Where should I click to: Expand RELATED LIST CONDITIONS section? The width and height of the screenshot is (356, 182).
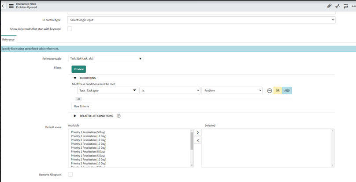click(x=75, y=116)
